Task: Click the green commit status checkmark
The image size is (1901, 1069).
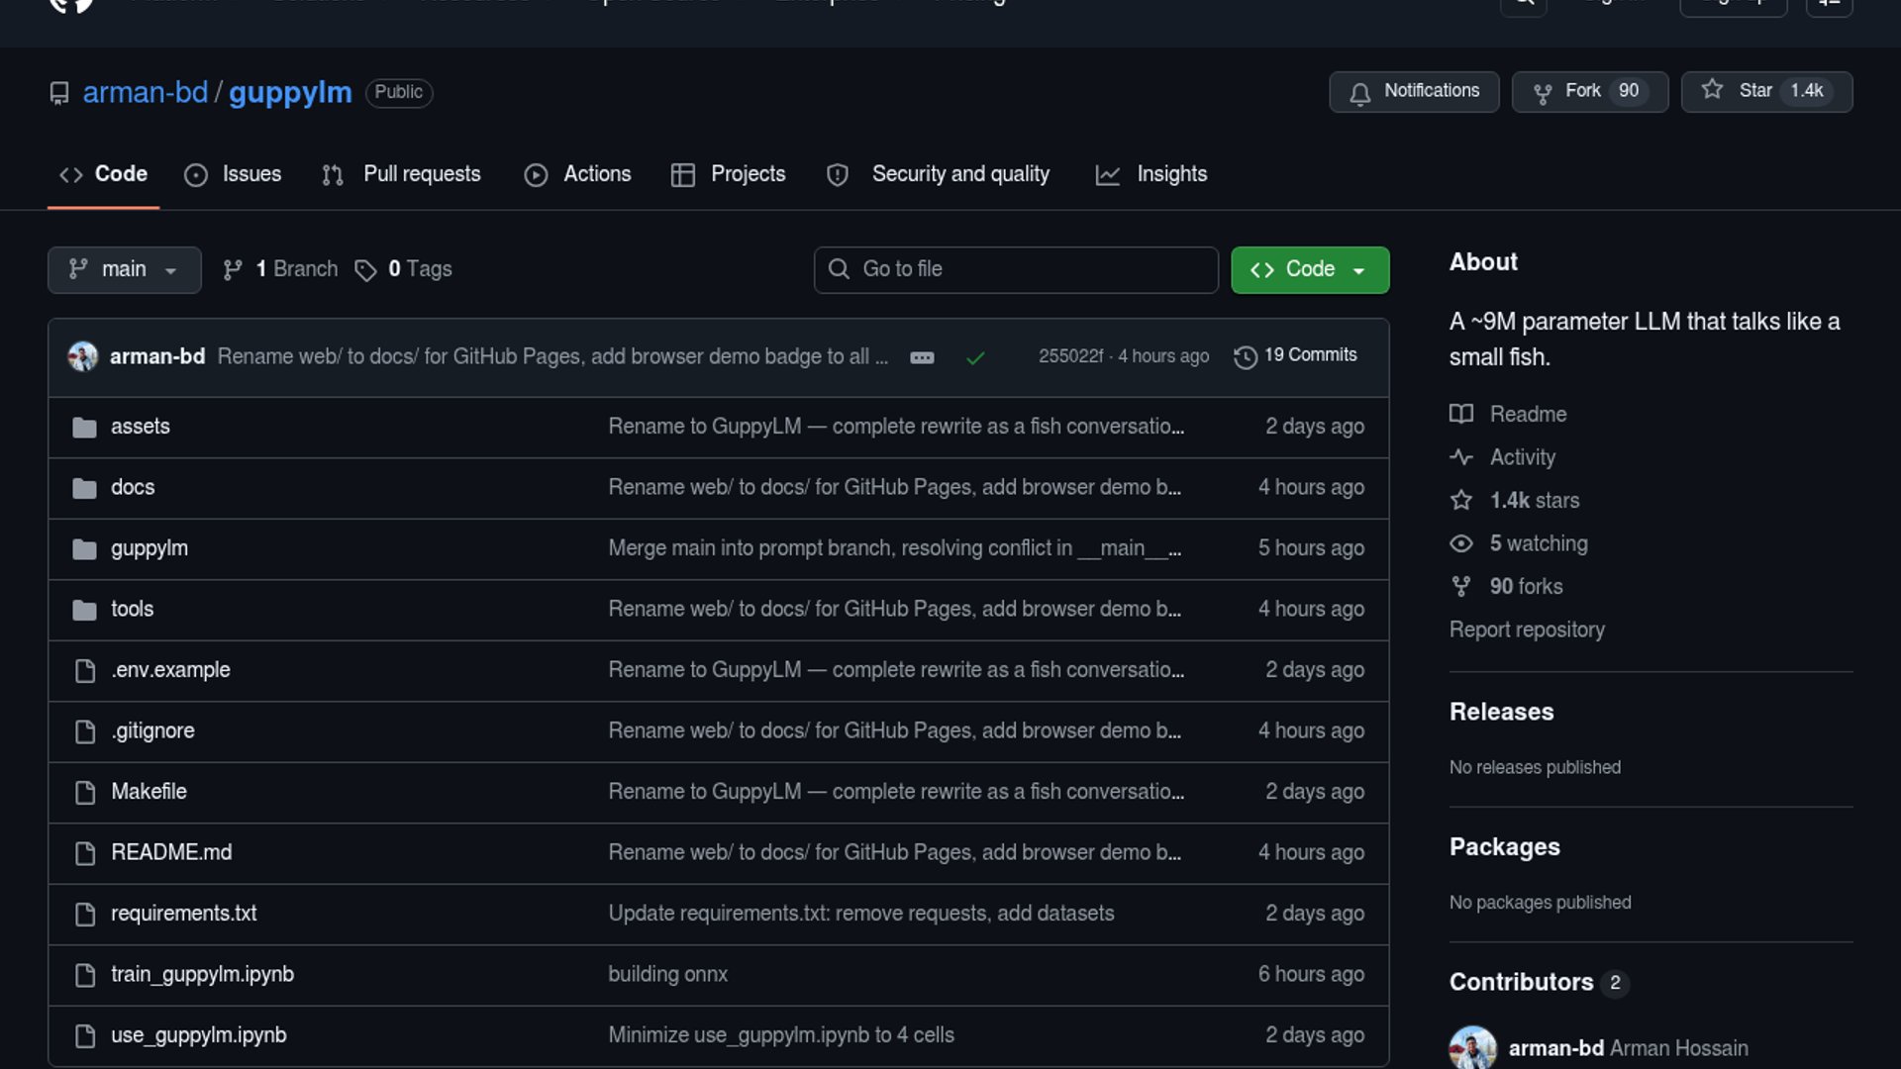Action: coord(975,357)
